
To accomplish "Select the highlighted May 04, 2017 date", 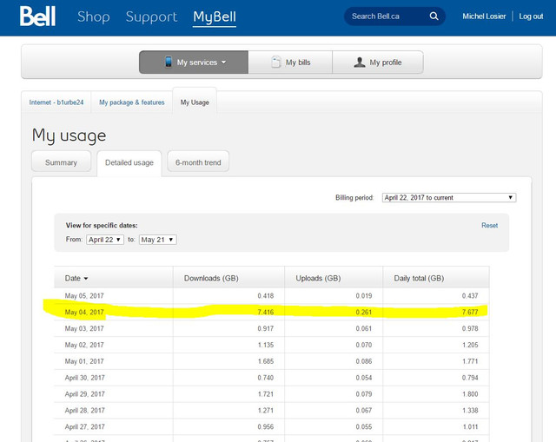I will (84, 312).
